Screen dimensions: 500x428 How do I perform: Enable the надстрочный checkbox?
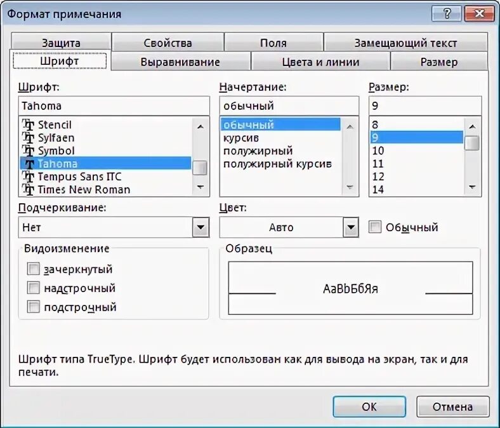click(x=34, y=288)
